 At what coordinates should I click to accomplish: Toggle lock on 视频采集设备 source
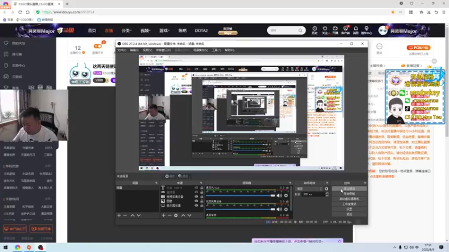point(201,197)
